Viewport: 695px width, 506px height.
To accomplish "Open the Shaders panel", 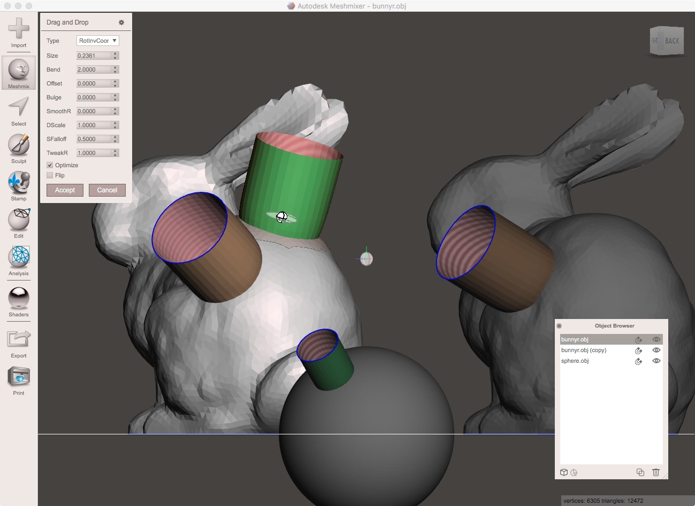I will coord(18,301).
